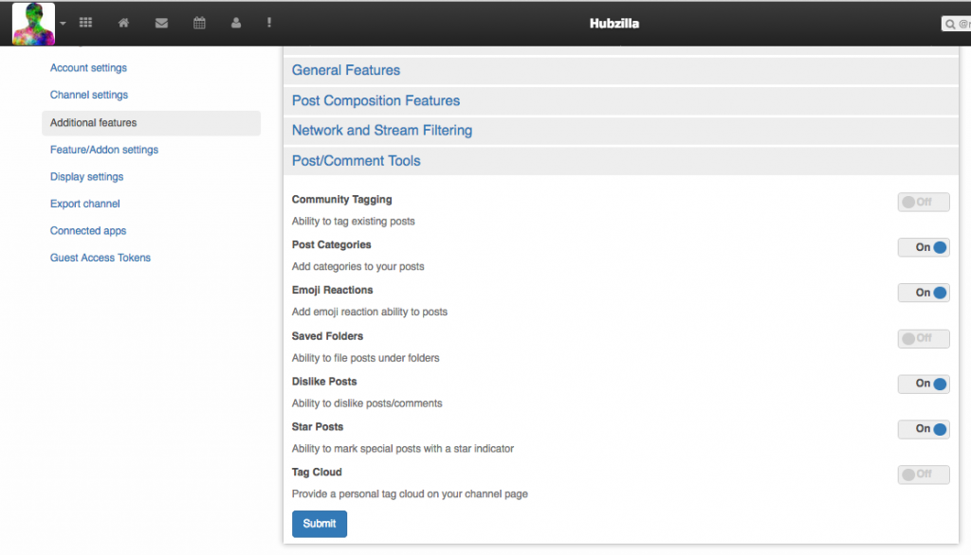The height and width of the screenshot is (555, 971).
Task: Switch on Saved Folders toggle
Action: tap(923, 338)
